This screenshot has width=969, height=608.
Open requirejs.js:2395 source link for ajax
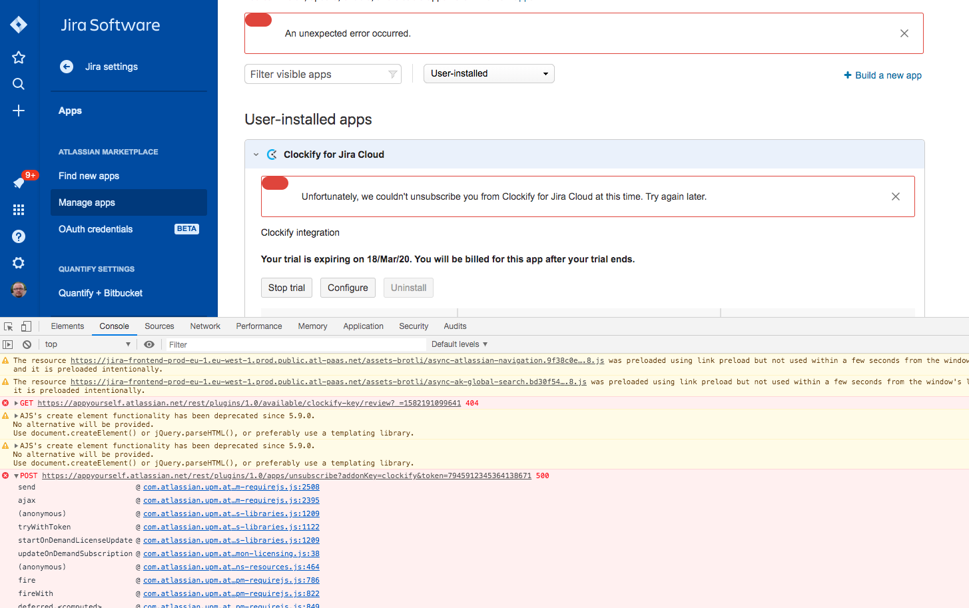(231, 501)
